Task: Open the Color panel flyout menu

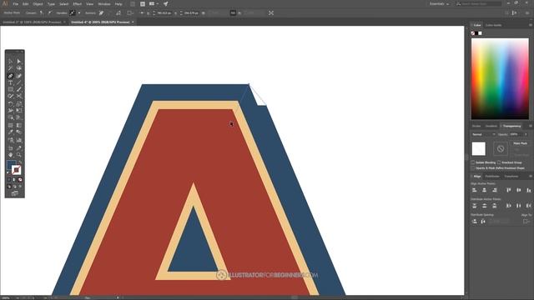Action: [531, 25]
